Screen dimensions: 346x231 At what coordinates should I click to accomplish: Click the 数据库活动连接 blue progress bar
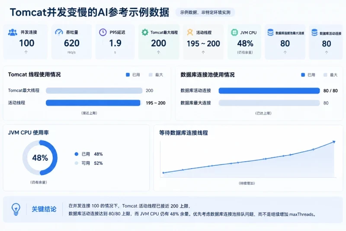tap(269, 91)
